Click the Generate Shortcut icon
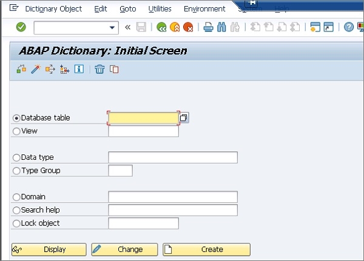The height and width of the screenshot is (261, 364). click(328, 27)
